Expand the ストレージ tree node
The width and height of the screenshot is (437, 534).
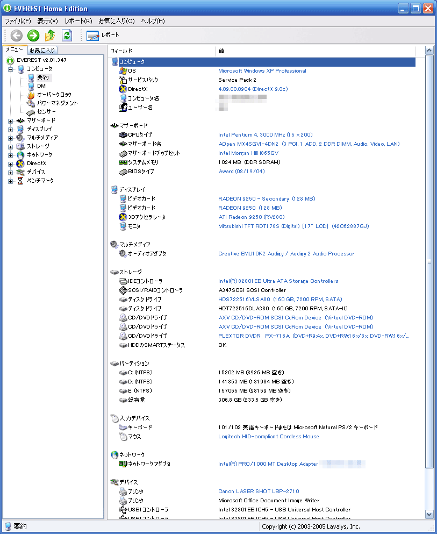[11, 147]
